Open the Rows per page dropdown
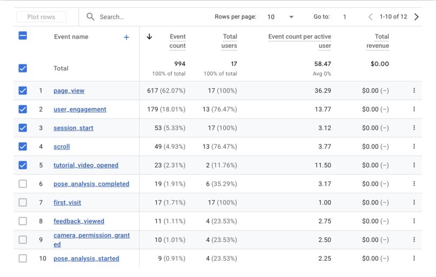 click(280, 17)
